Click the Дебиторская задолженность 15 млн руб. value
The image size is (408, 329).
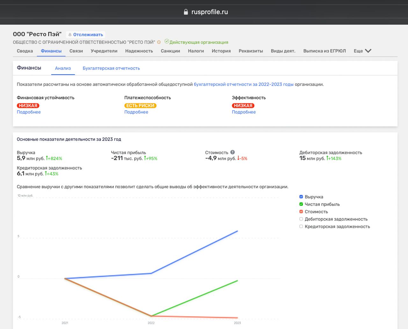tap(312, 158)
